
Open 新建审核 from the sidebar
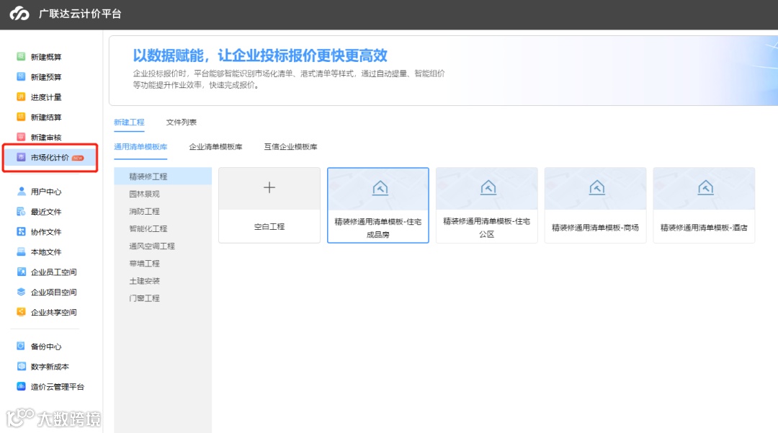tap(46, 138)
